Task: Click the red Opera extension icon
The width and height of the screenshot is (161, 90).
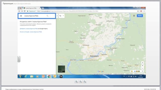Action: (141, 11)
